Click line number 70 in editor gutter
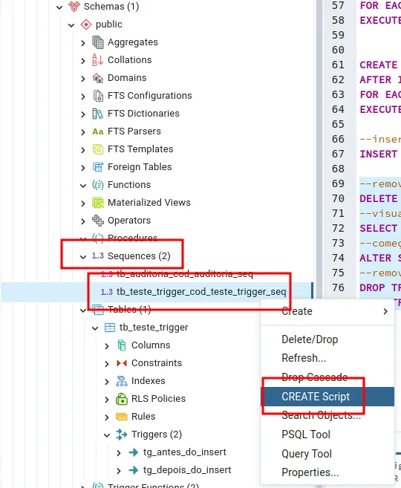The width and height of the screenshot is (401, 488). coord(338,198)
